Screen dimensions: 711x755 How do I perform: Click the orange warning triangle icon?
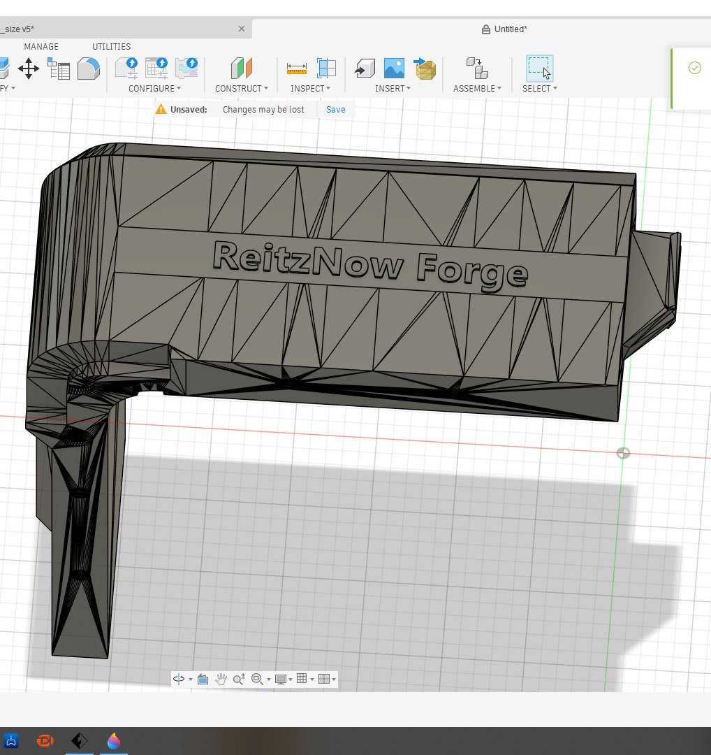point(161,109)
